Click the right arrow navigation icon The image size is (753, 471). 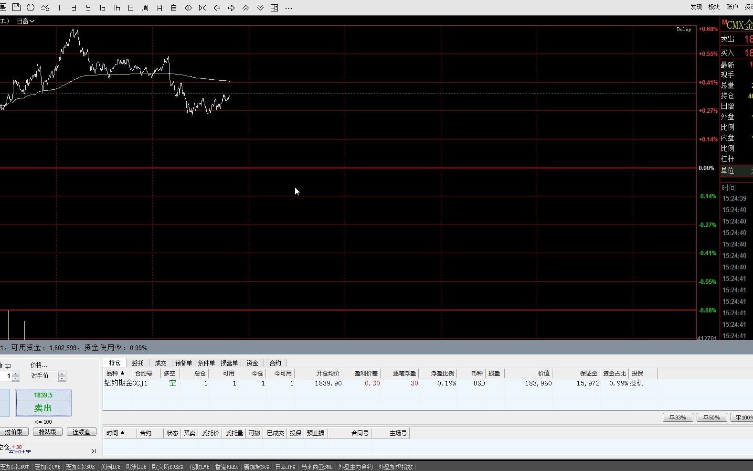click(231, 8)
